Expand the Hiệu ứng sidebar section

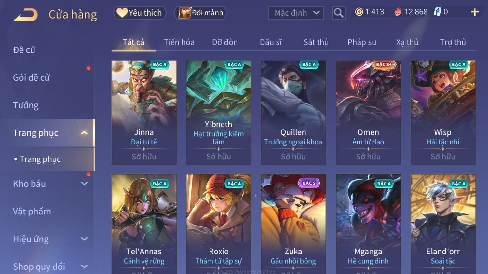84,239
